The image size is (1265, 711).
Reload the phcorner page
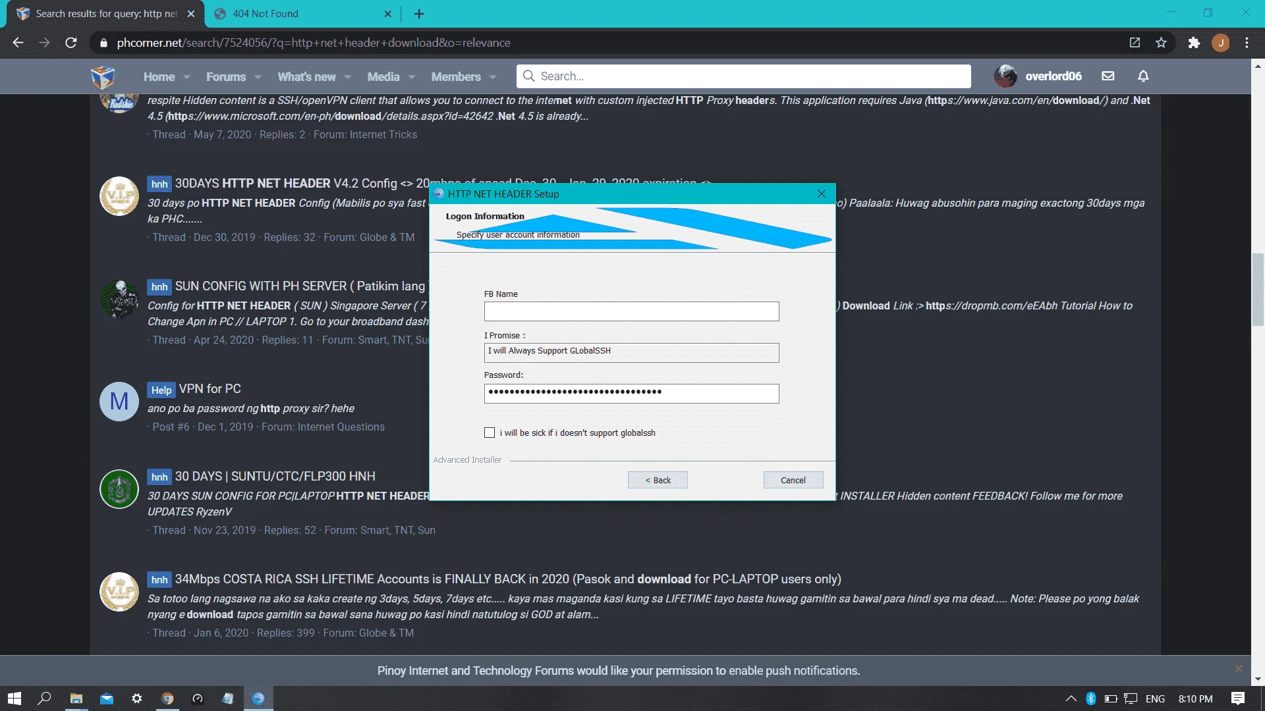71,43
